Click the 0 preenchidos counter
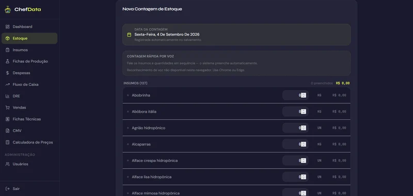 322,83
